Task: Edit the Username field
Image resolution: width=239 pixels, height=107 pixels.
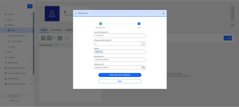Action: 120,60
